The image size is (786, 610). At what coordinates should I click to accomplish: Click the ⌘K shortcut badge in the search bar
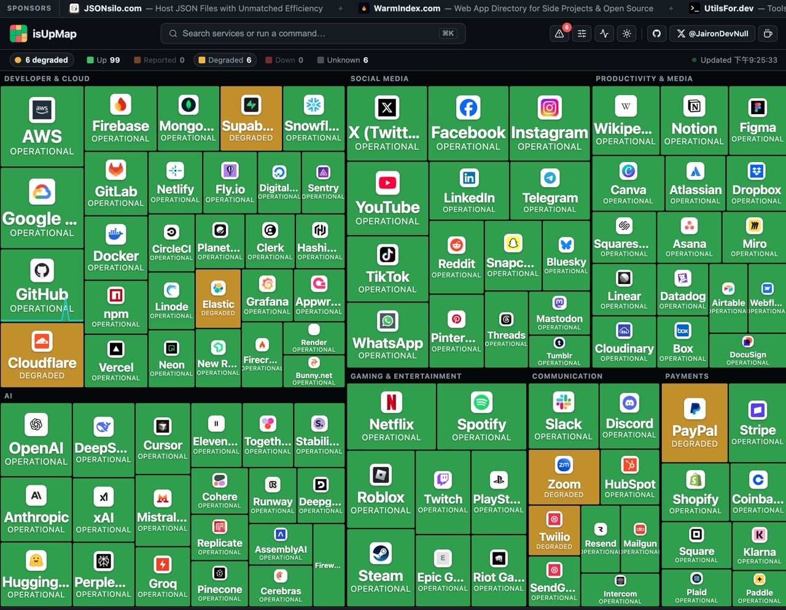click(448, 34)
